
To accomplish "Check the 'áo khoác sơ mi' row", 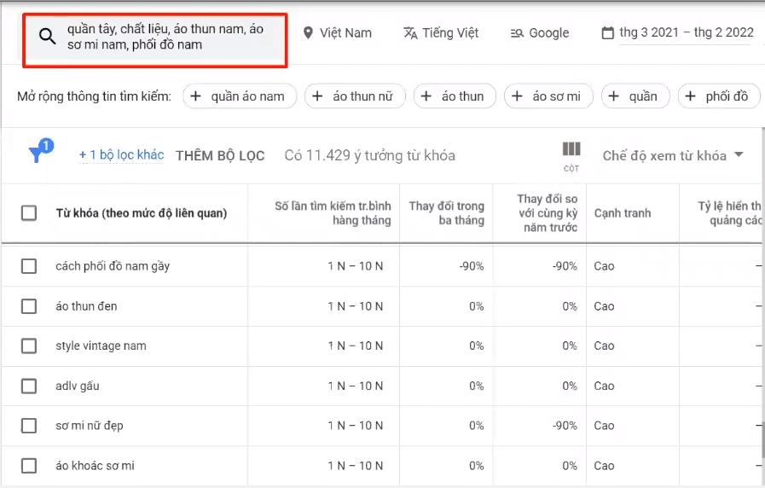I will [x=29, y=466].
